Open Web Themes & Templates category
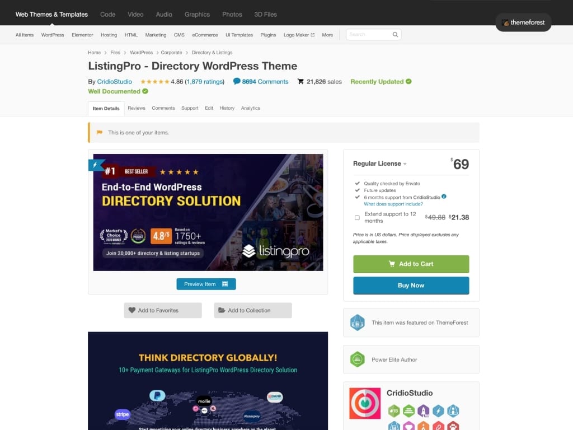The width and height of the screenshot is (573, 430). click(x=51, y=15)
